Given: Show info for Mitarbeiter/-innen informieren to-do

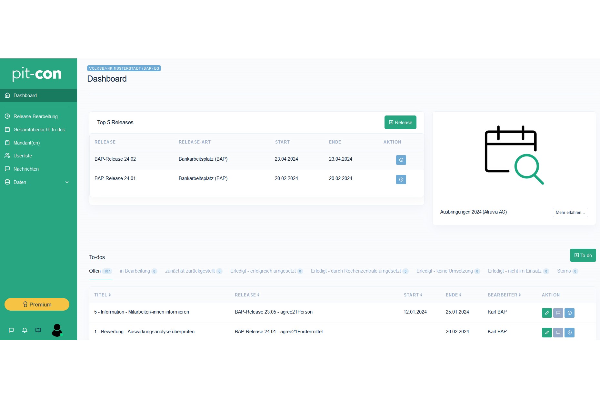Looking at the screenshot, I should 569,313.
